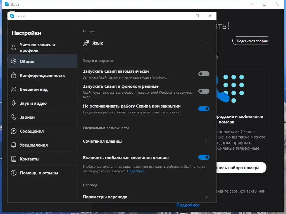The image size is (286, 214).
Task: Open Конфиденциальность via the lock icon
Action: 13,75
